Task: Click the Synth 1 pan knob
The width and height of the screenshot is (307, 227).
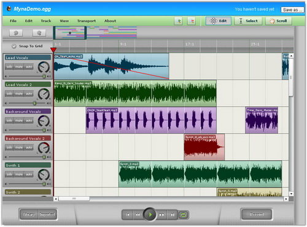Action: (x=44, y=175)
